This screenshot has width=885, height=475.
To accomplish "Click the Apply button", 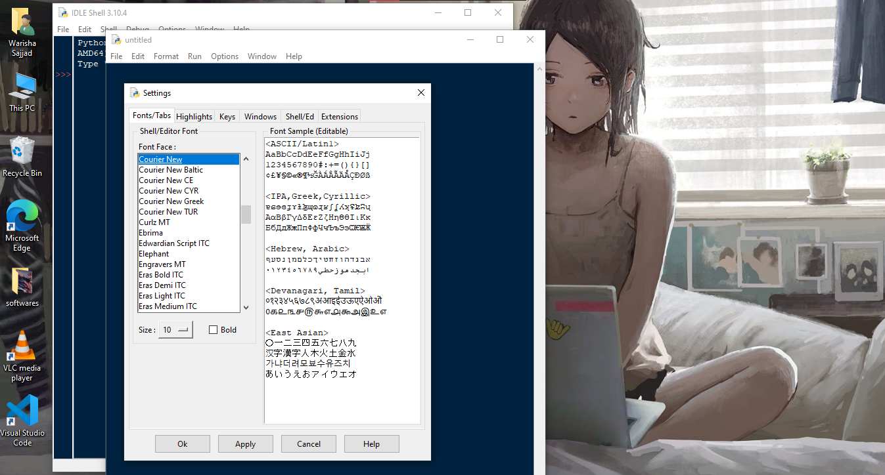I will tap(246, 444).
